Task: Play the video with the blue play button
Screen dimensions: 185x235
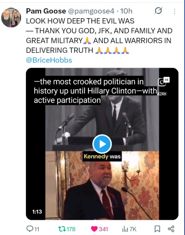Action: 102,144
